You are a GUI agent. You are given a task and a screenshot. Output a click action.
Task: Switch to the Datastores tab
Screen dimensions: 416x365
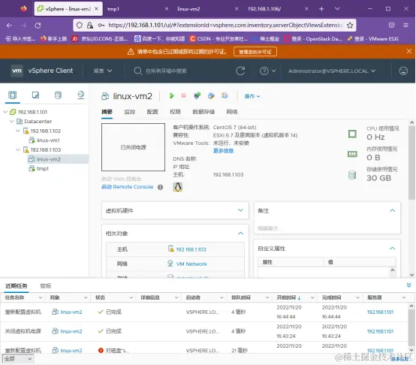[x=203, y=112]
